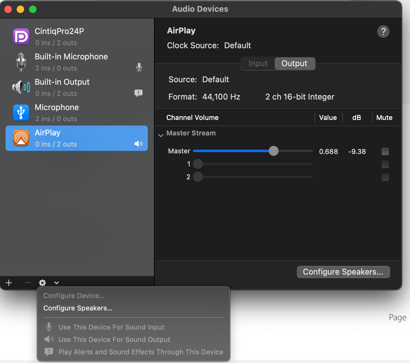Click the orange AirPlay device icon
Screen dimensions: 410x363
tap(21, 138)
